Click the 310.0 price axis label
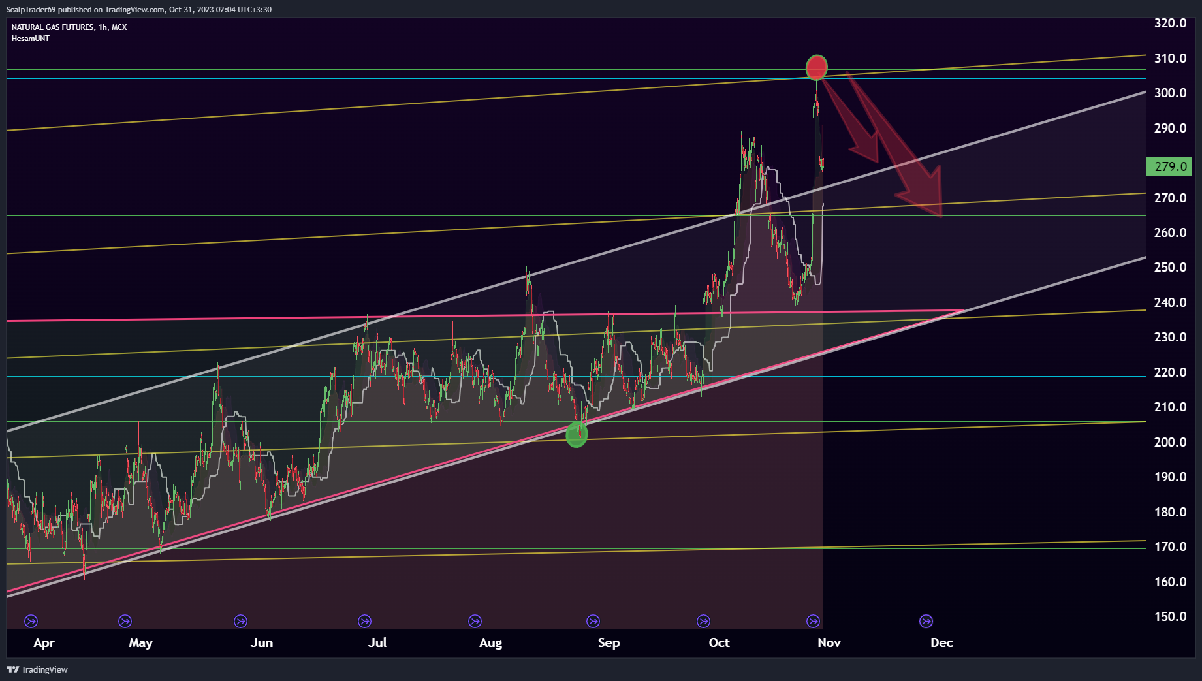This screenshot has height=681, width=1202. (x=1170, y=58)
